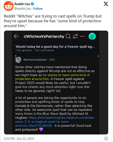Click the X logo icon
This screenshot has width=113, height=142.
(x=106, y=4)
